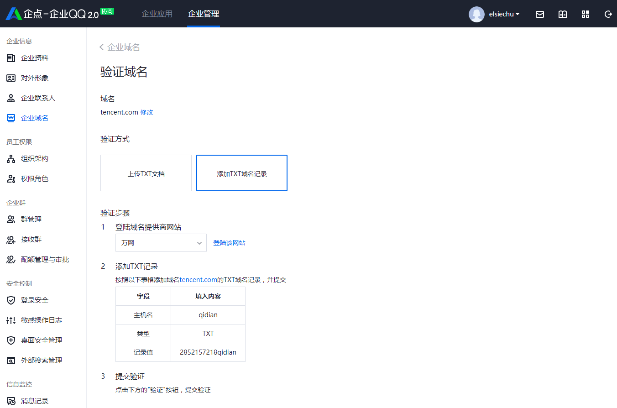Open the 群管理 page
617x408 pixels.
[32, 219]
